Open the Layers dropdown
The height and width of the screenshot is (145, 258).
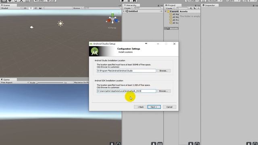pyautogui.click(x=233, y=1)
